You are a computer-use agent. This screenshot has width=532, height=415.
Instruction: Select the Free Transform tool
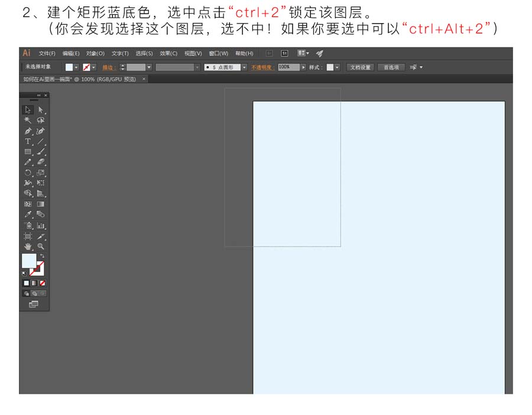pyautogui.click(x=40, y=183)
